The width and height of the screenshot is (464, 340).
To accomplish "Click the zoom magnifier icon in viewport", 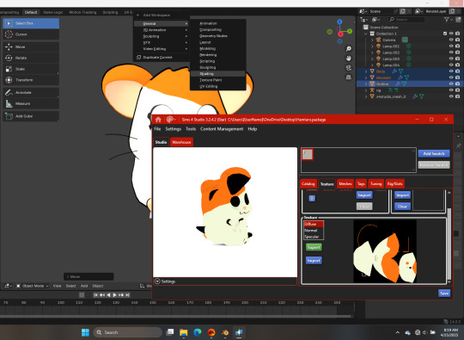I will click(x=349, y=49).
